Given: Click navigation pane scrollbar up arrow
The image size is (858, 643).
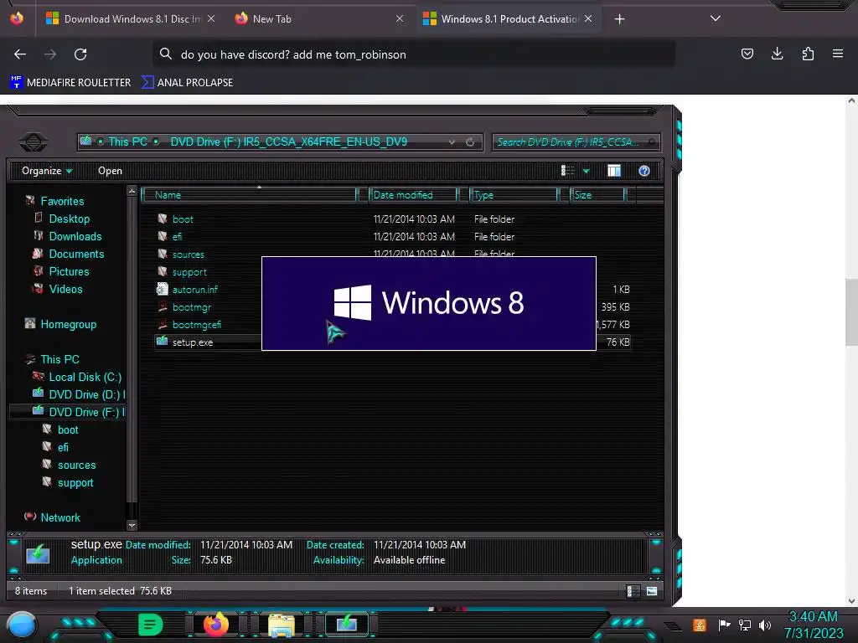Looking at the screenshot, I should [132, 191].
